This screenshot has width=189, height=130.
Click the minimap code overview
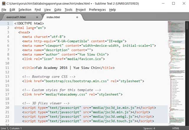177,73
